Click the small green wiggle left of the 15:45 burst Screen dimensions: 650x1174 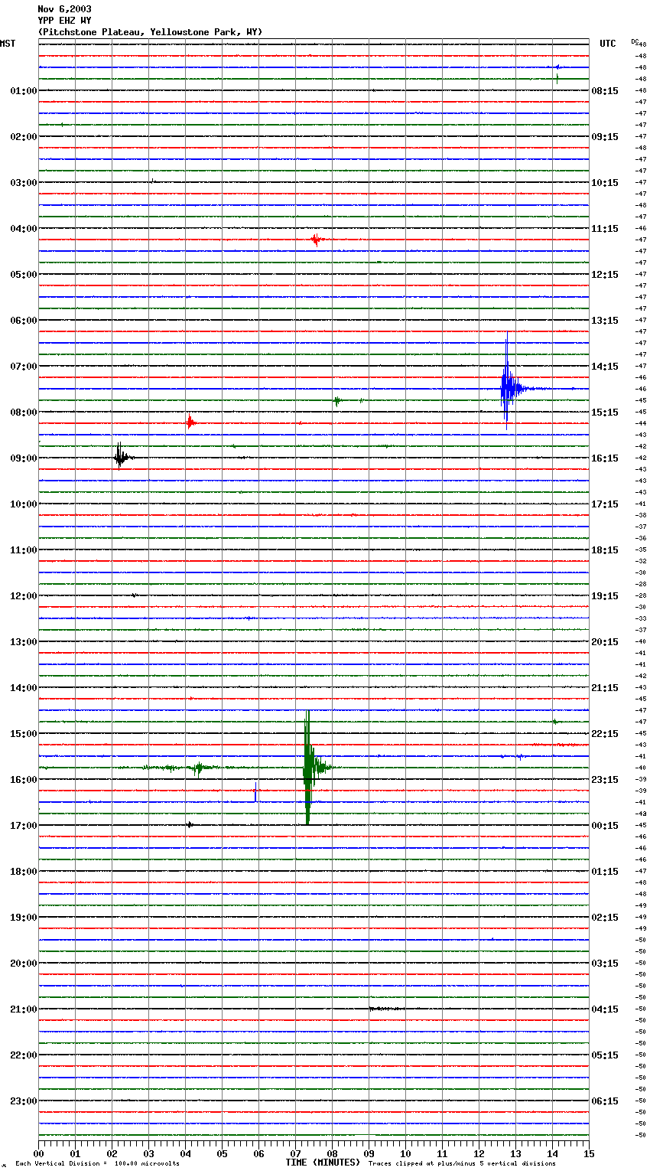click(199, 768)
